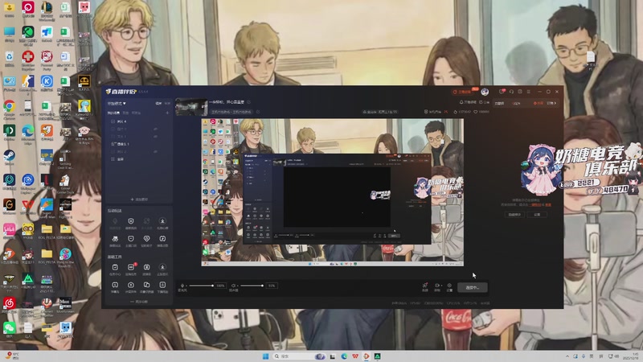Open the live mode dropdown in the companion sidebar
Image resolution: width=643 pixels, height=362 pixels.
pos(117,104)
